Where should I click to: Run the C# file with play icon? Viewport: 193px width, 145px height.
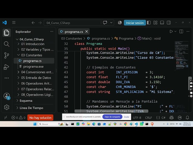171,31
